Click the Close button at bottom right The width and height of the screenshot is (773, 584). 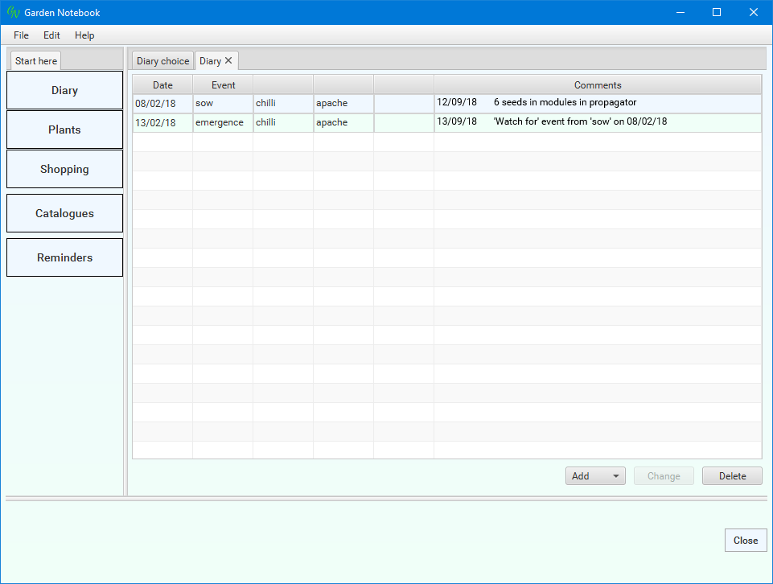tap(745, 541)
